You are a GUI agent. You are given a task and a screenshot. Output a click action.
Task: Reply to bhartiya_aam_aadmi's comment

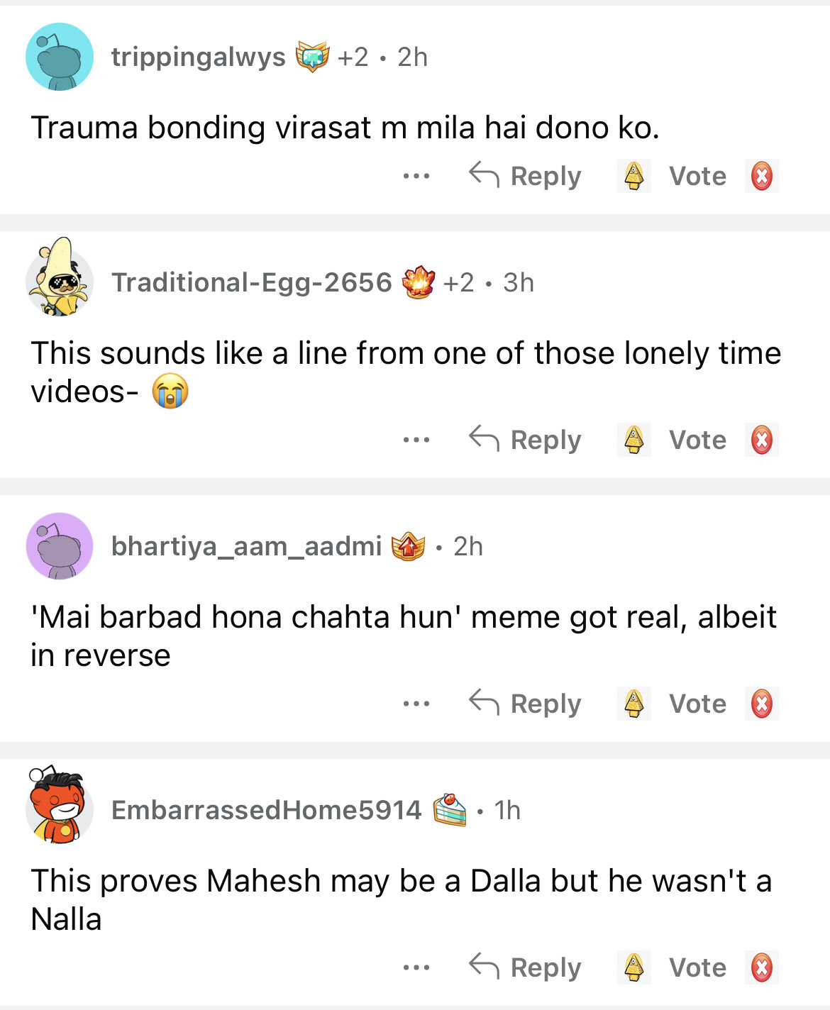(x=526, y=704)
